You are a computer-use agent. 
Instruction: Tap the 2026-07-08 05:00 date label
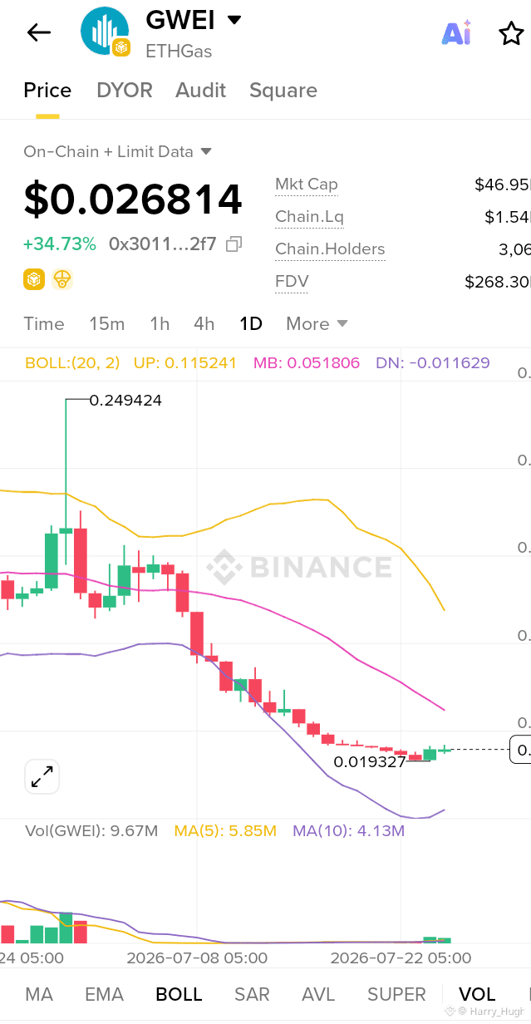(x=197, y=958)
